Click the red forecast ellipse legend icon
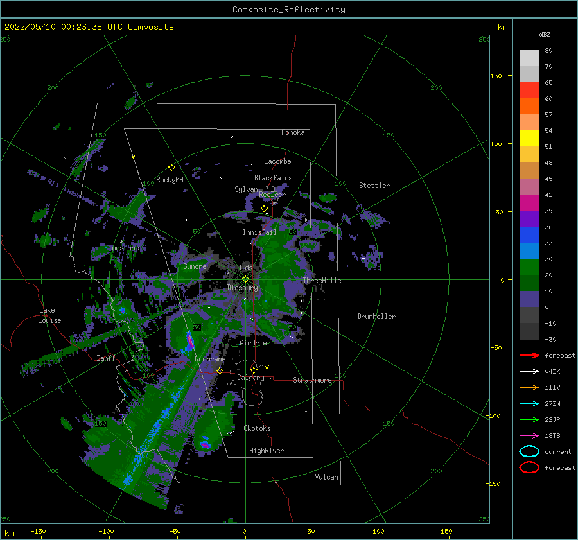This screenshot has height=540, width=578. coord(529,467)
